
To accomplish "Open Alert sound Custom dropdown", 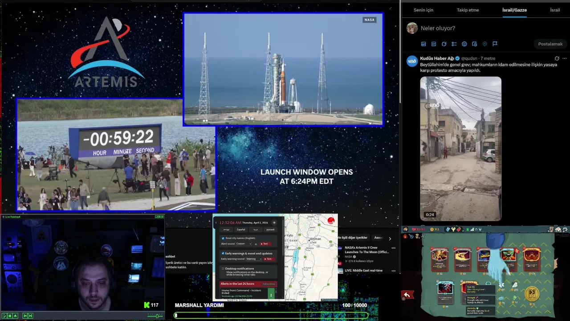I will [244, 244].
